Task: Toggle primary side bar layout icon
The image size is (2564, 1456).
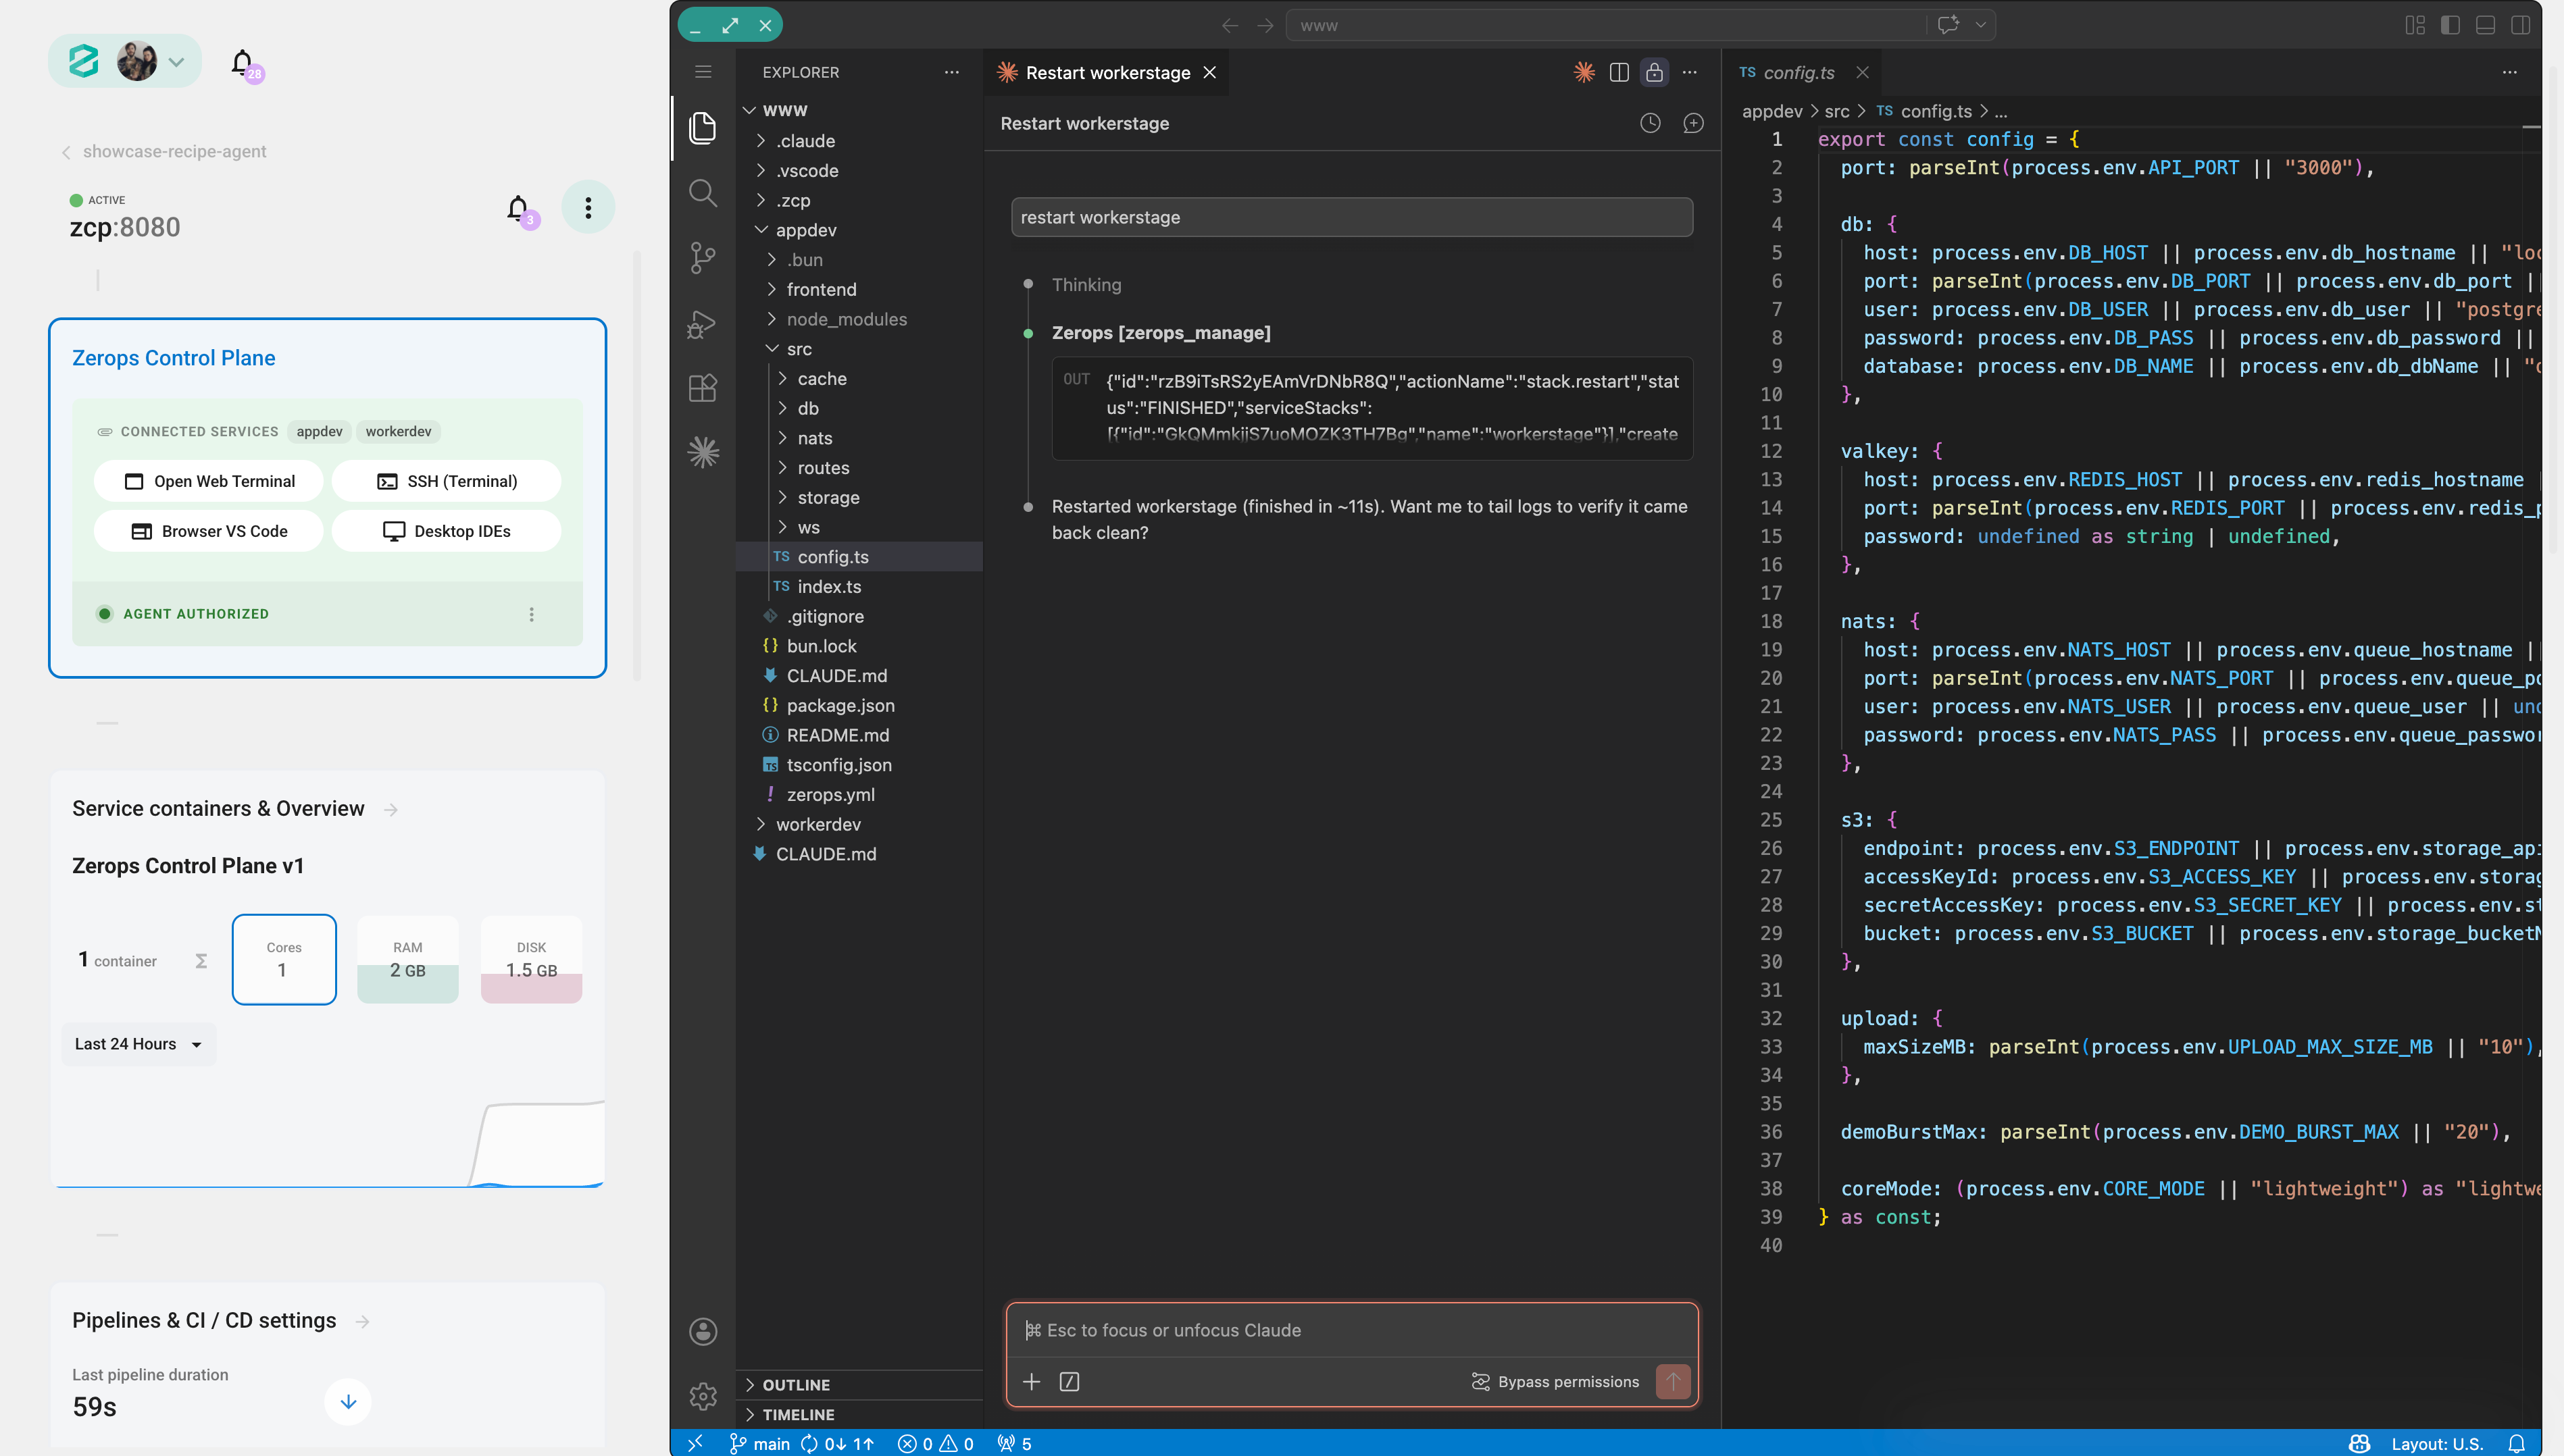Action: (2450, 25)
